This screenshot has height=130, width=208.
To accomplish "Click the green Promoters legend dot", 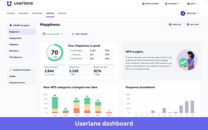I will [x=71, y=50].
